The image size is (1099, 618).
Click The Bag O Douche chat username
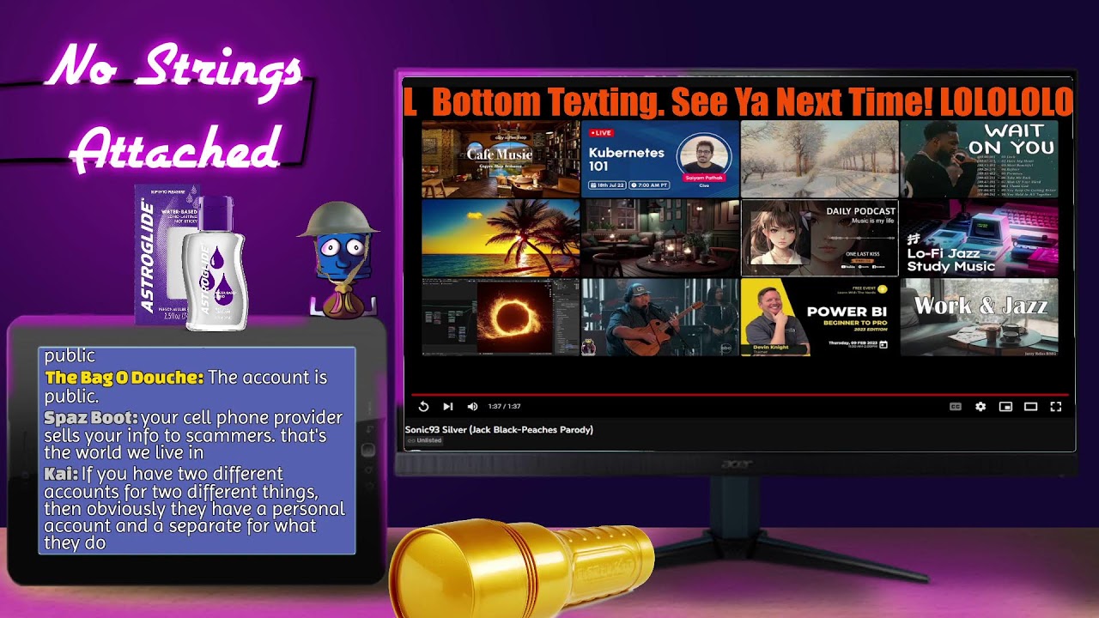(x=124, y=378)
